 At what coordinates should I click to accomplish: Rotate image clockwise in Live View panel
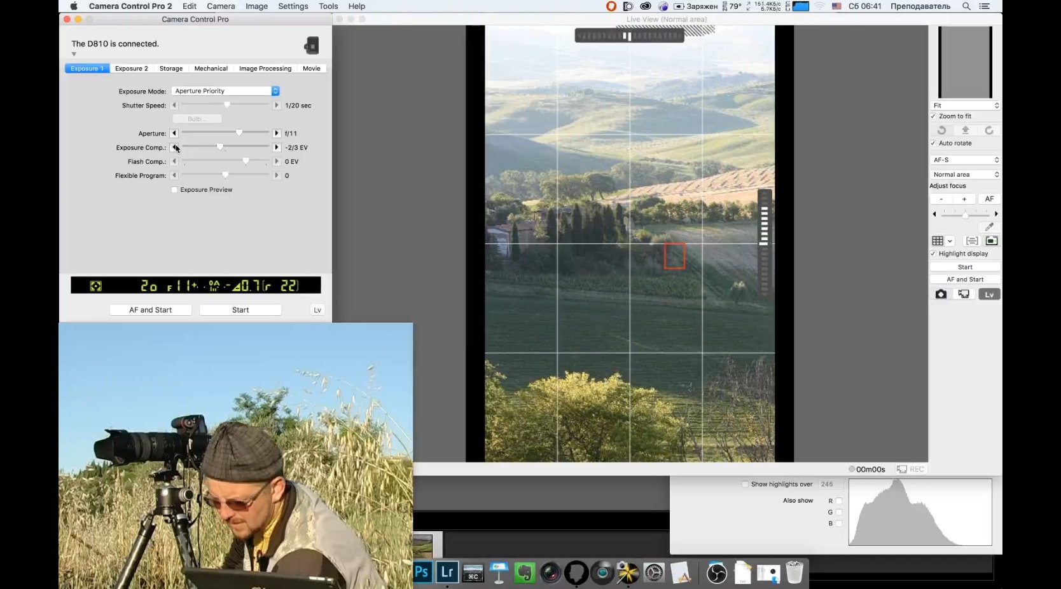(x=989, y=130)
